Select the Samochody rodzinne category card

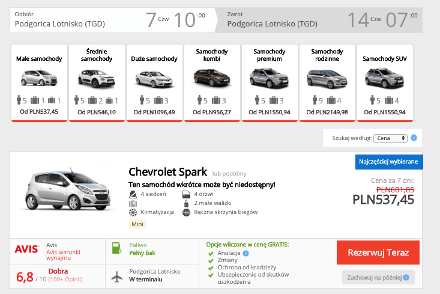[327, 83]
